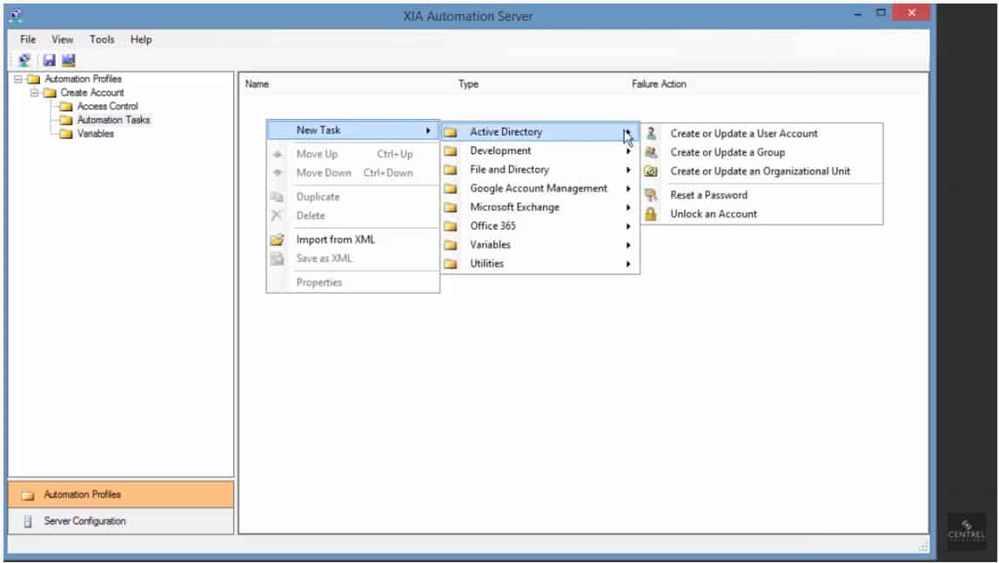Expand the Utilities submenu arrow

tap(628, 264)
